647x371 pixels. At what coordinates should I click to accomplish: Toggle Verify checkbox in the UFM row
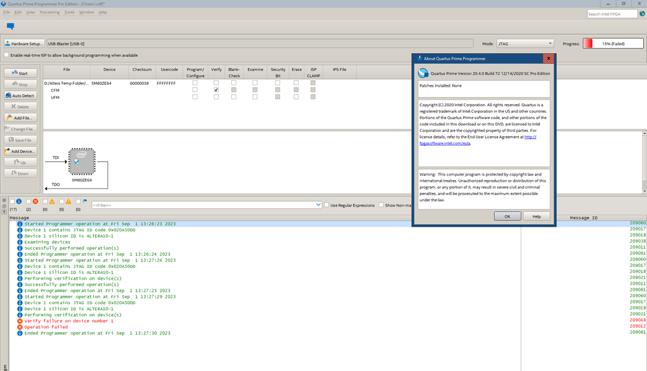point(216,97)
